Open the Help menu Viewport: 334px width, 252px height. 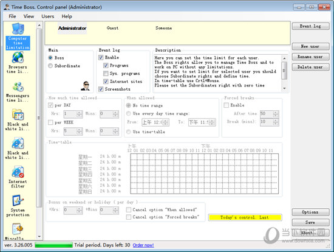(67, 16)
